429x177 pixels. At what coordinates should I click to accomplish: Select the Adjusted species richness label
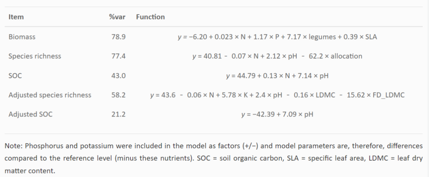click(x=50, y=95)
